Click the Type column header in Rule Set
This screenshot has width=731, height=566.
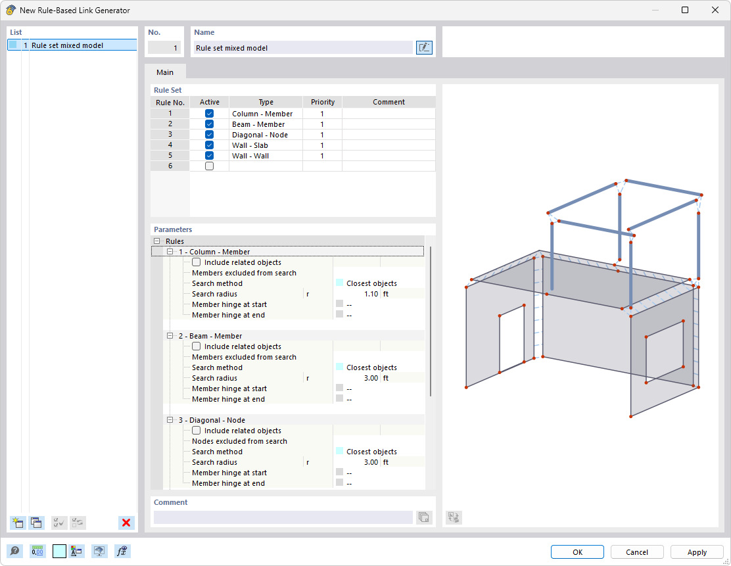tap(266, 102)
